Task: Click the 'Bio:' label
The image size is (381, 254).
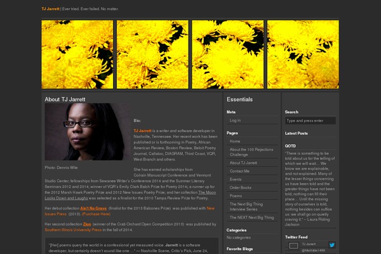Action: pyautogui.click(x=137, y=121)
